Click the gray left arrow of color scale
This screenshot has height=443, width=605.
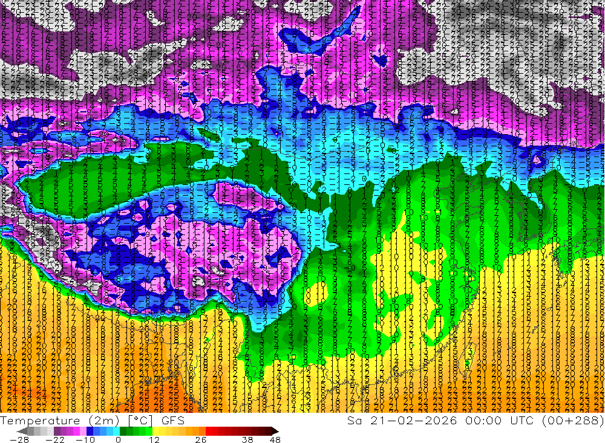coord(22,431)
